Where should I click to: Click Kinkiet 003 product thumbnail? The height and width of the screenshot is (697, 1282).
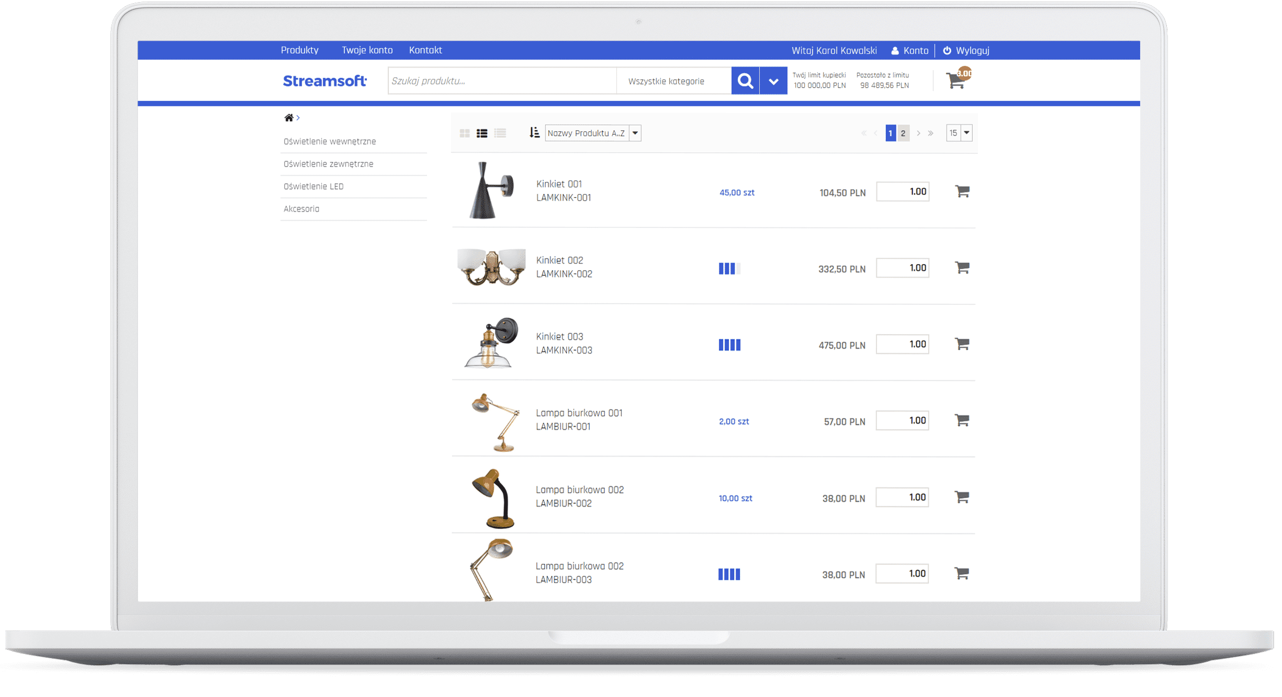491,342
